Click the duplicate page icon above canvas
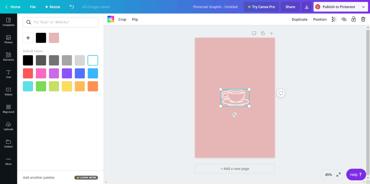The width and height of the screenshot is (370, 184). click(263, 33)
